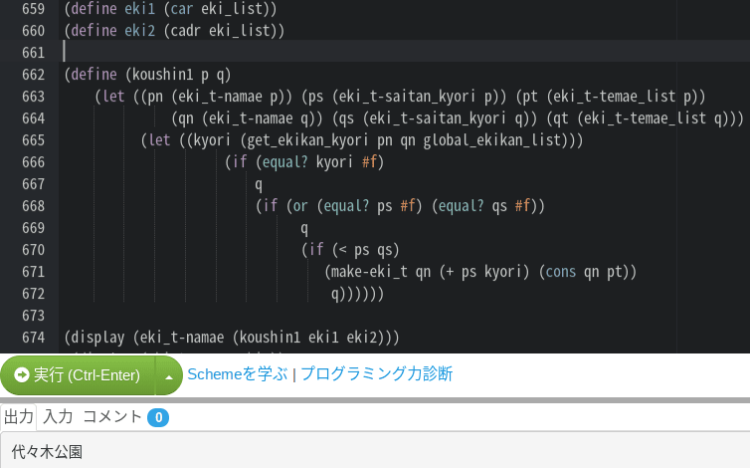This screenshot has width=750, height=468.
Task: Click line number 670 in the gutter
Action: coord(33,250)
